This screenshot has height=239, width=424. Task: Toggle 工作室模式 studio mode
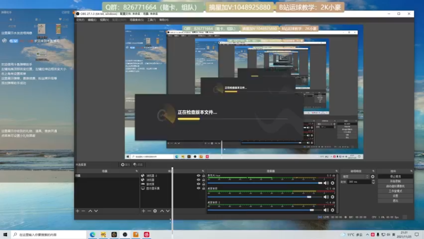395,191
